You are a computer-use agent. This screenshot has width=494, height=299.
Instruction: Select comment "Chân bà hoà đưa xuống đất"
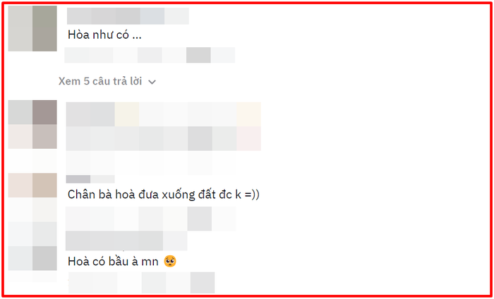[163, 195]
